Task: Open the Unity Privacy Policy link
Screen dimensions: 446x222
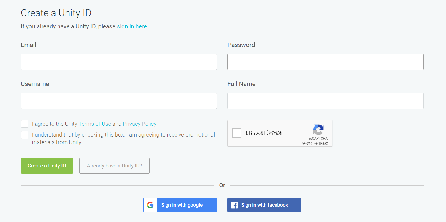Action: click(x=139, y=124)
